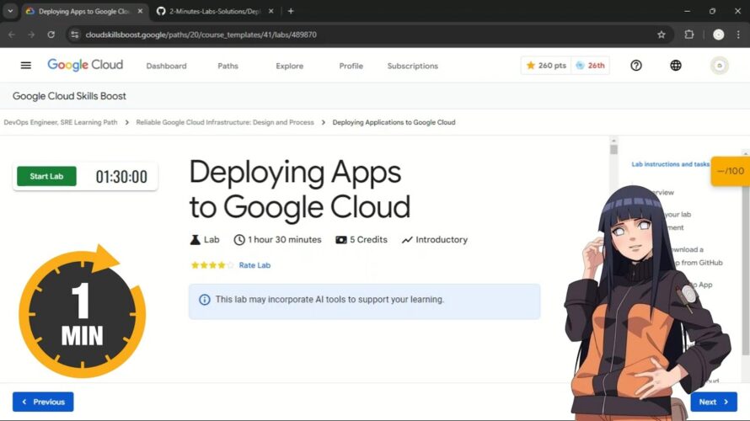The width and height of the screenshot is (750, 421).
Task: Click the 26th league badge
Action: point(590,66)
